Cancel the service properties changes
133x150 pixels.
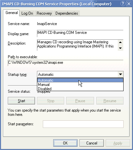tap(92, 143)
